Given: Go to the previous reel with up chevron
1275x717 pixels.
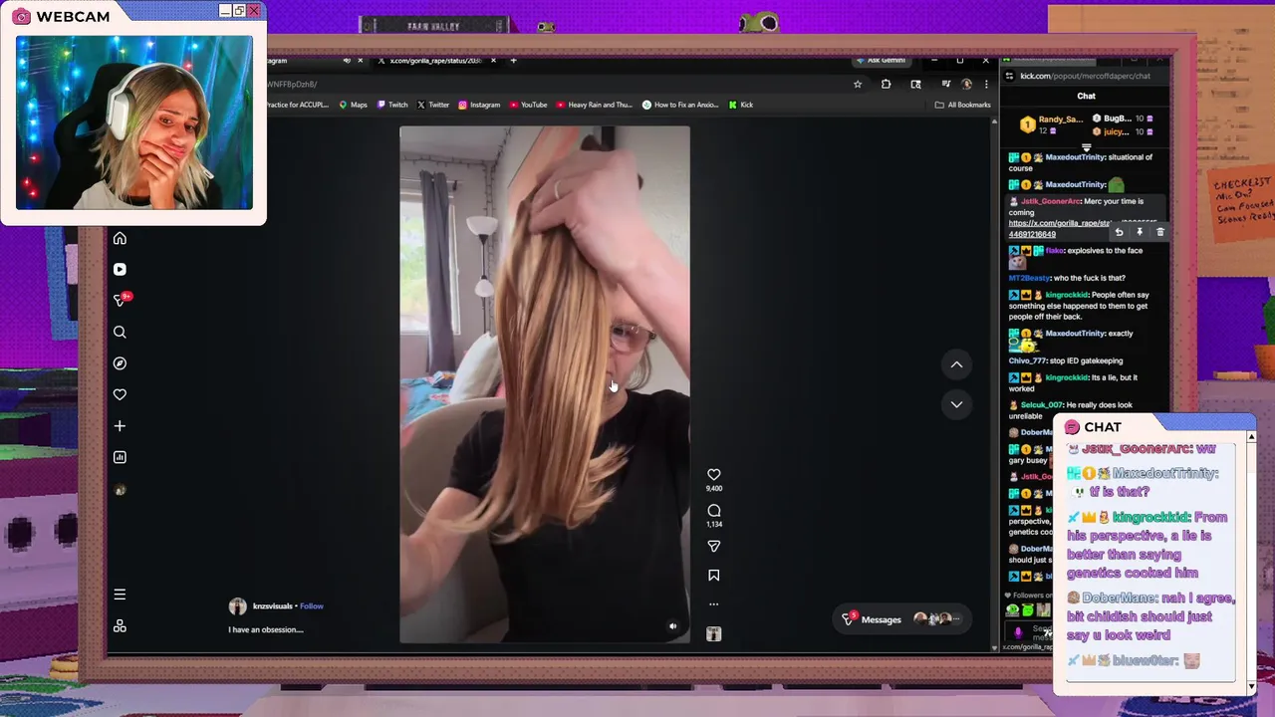Looking at the screenshot, I should tap(956, 364).
